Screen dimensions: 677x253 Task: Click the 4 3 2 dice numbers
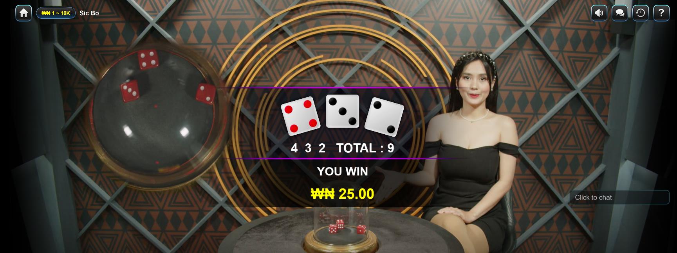point(308,148)
